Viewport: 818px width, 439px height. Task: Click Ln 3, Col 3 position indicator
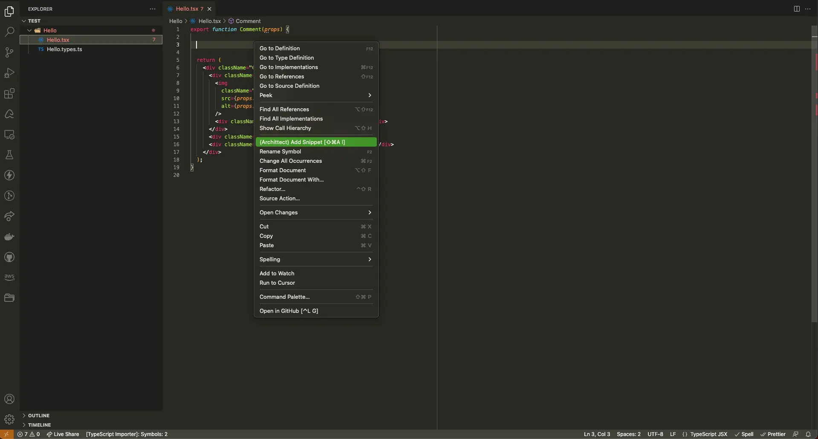(x=597, y=434)
